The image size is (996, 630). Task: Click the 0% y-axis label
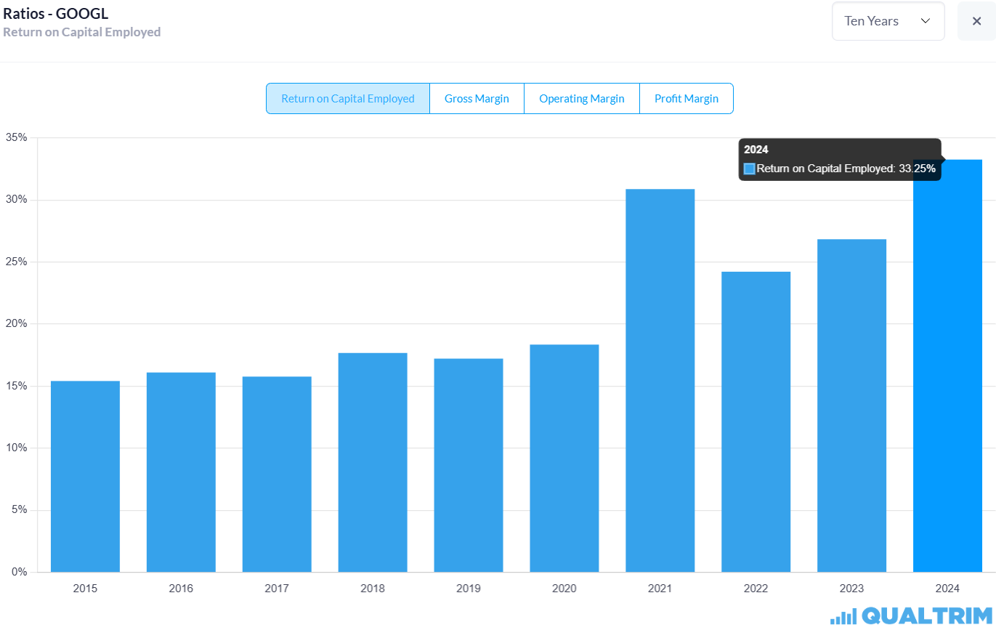[19, 572]
